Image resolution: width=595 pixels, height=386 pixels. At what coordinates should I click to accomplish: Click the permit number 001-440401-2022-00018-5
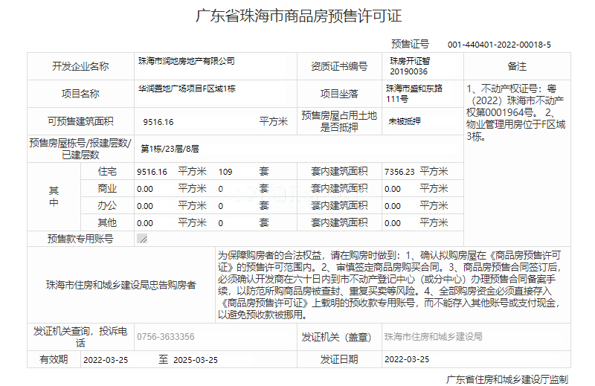coord(498,45)
